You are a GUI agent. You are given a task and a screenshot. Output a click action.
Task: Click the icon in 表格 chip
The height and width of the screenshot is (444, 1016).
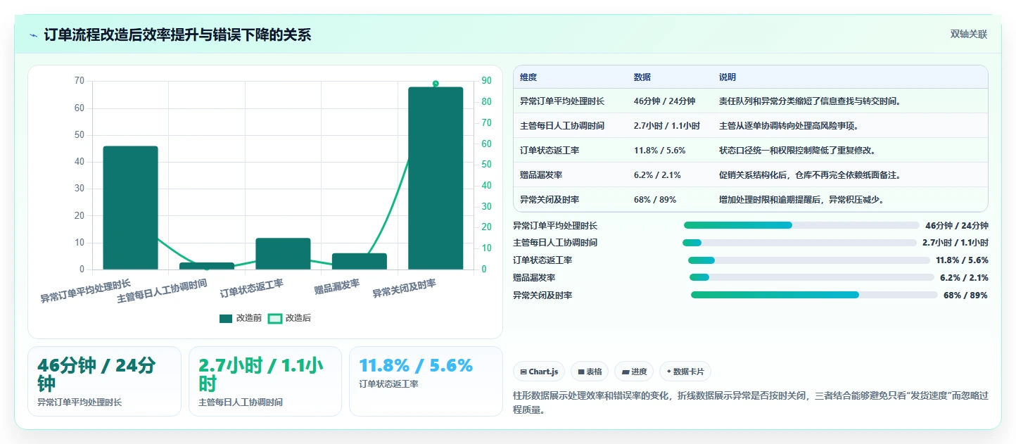coord(581,372)
